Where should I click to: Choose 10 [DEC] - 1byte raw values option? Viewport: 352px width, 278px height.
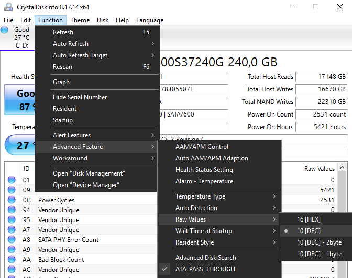click(x=319, y=254)
